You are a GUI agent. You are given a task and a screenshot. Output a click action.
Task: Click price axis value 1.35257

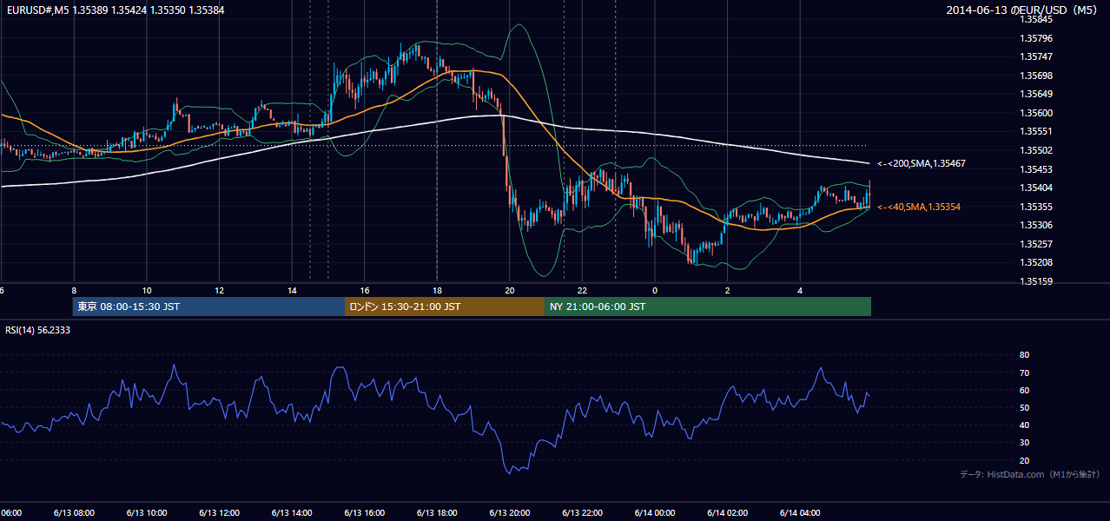click(1037, 244)
